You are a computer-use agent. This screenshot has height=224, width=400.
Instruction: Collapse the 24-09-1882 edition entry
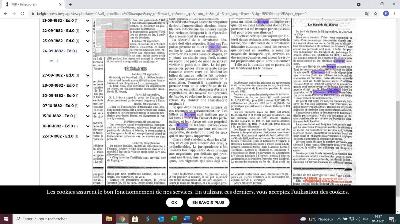click(x=88, y=51)
